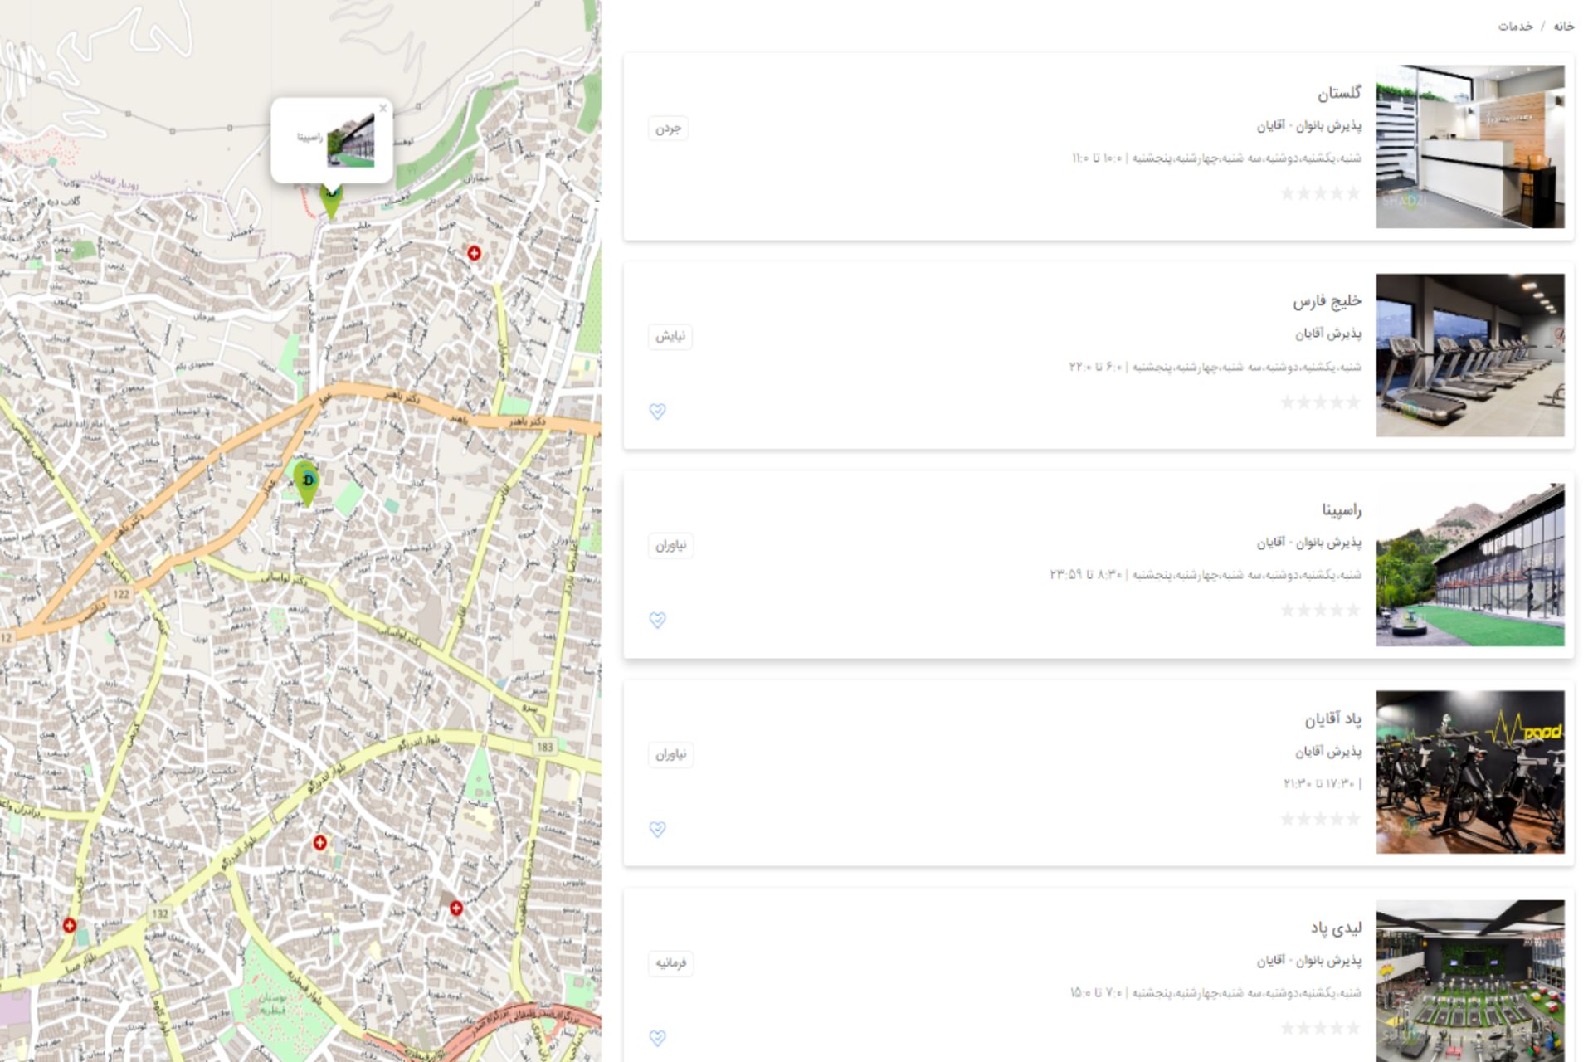
Task: Click the red hospital marker near the map's top
Action: (474, 253)
